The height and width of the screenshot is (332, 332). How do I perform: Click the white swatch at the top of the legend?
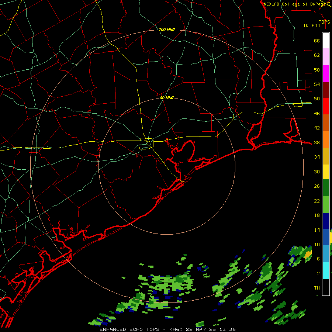tap(326, 41)
